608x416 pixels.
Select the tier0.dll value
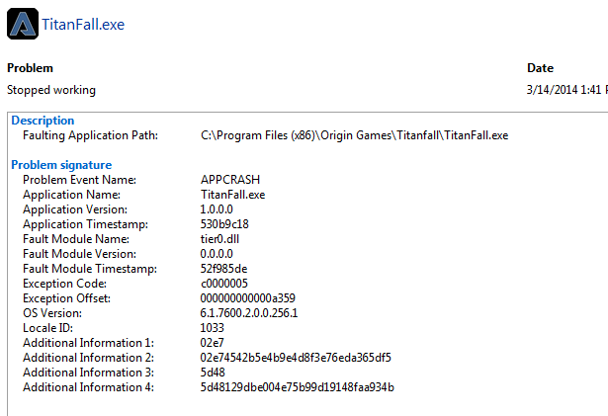click(219, 239)
